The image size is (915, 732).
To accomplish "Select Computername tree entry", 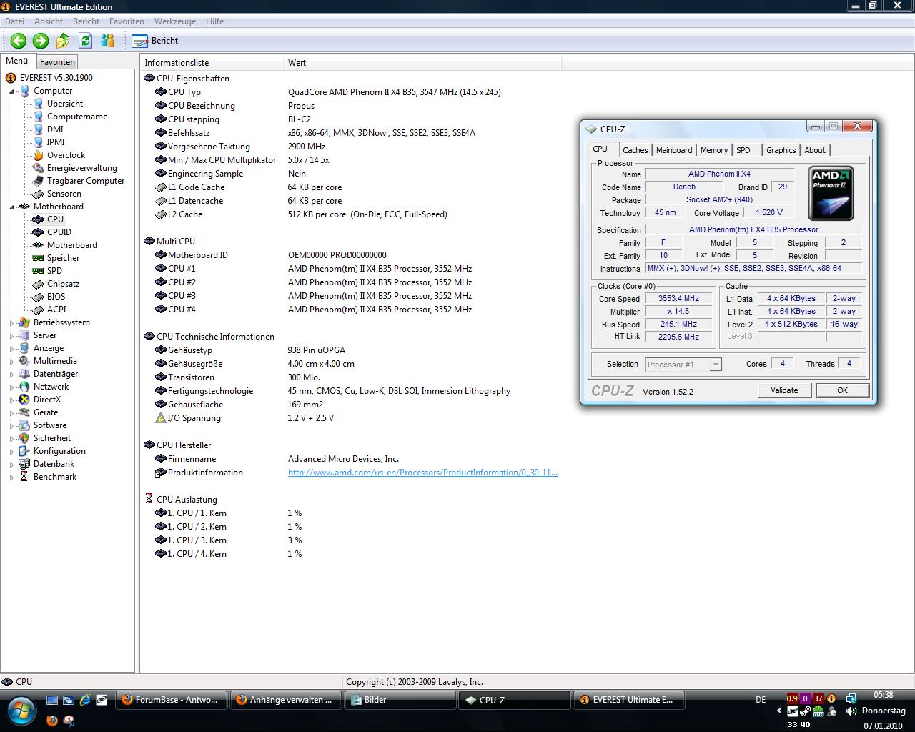I will 77,117.
